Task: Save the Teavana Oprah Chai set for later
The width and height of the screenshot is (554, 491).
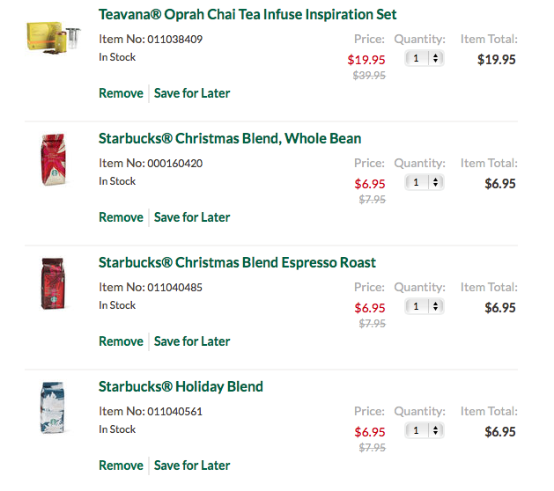Action: (x=192, y=93)
